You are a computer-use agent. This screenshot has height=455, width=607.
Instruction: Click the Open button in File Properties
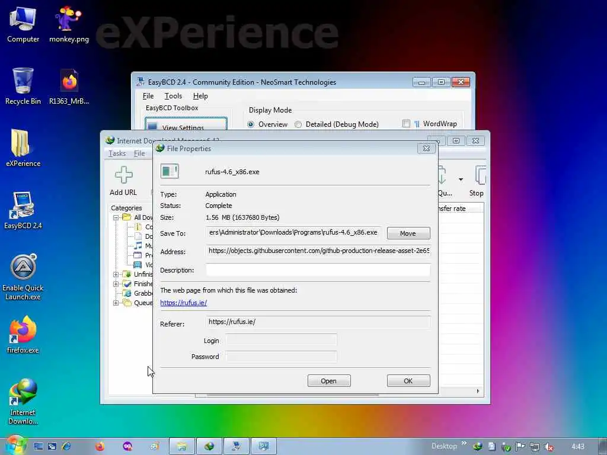[329, 381]
